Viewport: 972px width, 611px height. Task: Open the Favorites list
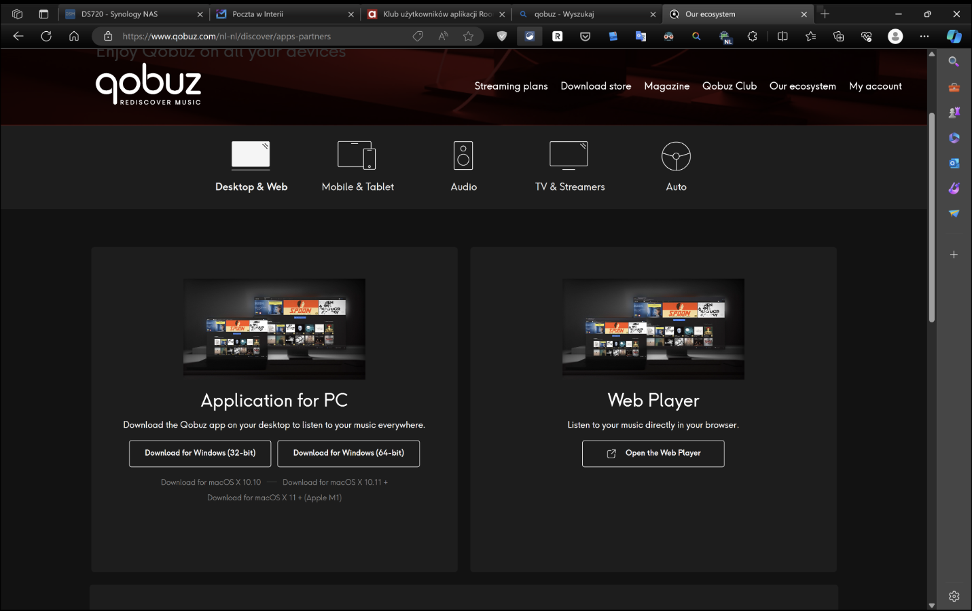pos(810,37)
